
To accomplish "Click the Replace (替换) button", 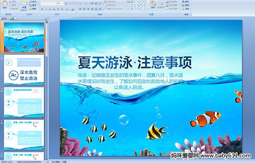I will coord(186,5).
